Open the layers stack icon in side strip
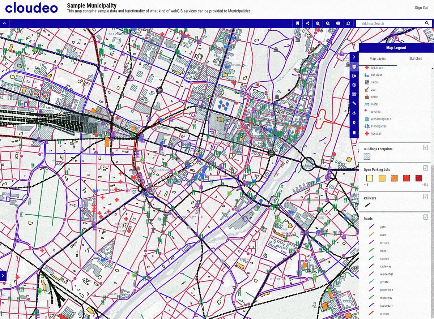 pyautogui.click(x=354, y=67)
